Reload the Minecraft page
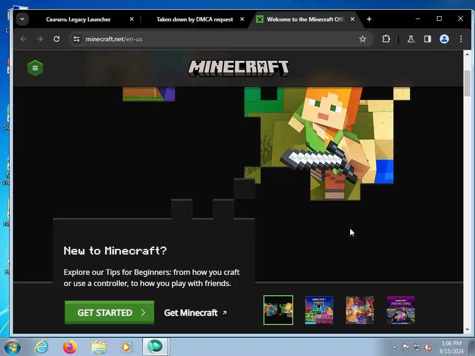Viewport: 475px width, 356px height. point(57,39)
